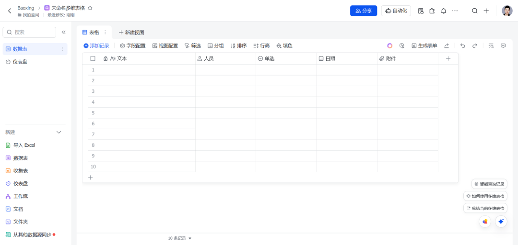Click the 附件 column header
Viewport: 518px width, 245px height.
coord(408,59)
